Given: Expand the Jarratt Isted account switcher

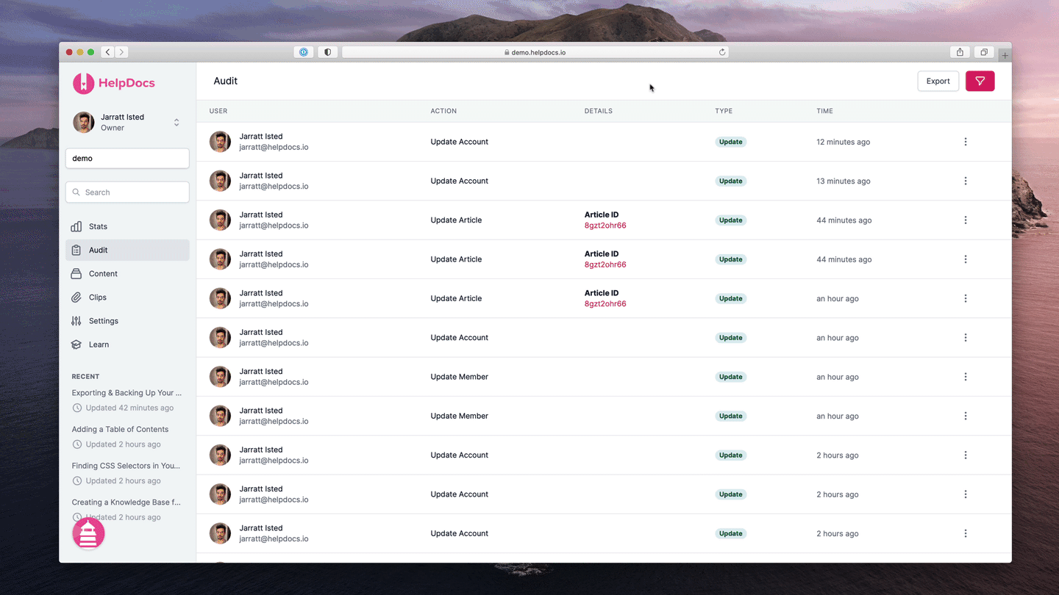Looking at the screenshot, I should click(176, 123).
